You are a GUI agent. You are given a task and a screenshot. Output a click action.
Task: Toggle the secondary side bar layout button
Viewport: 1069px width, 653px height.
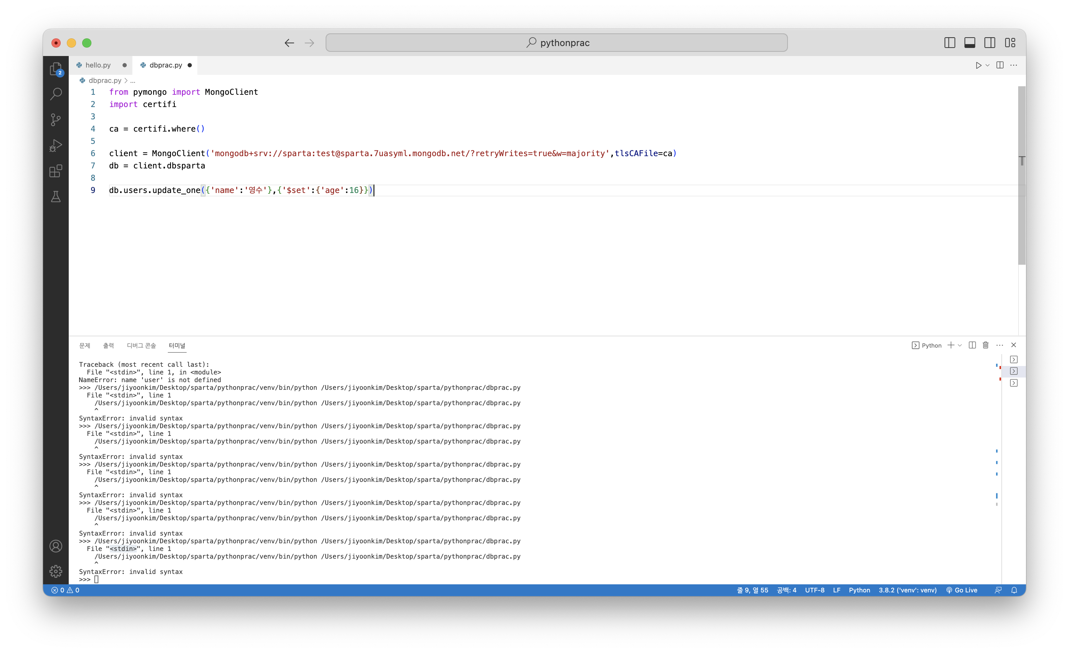tap(990, 43)
